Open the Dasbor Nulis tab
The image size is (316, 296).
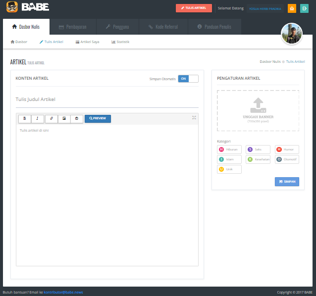26,27
